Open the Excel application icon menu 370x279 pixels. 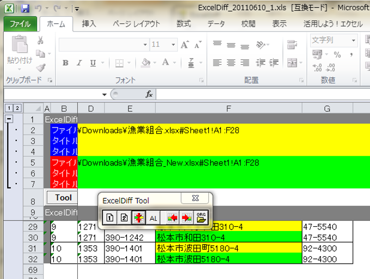pos(9,9)
